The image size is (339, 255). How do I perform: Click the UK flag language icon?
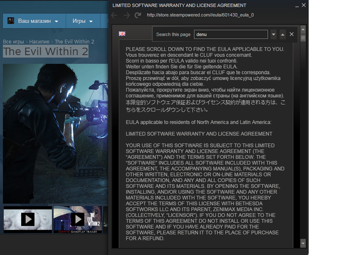(x=122, y=34)
